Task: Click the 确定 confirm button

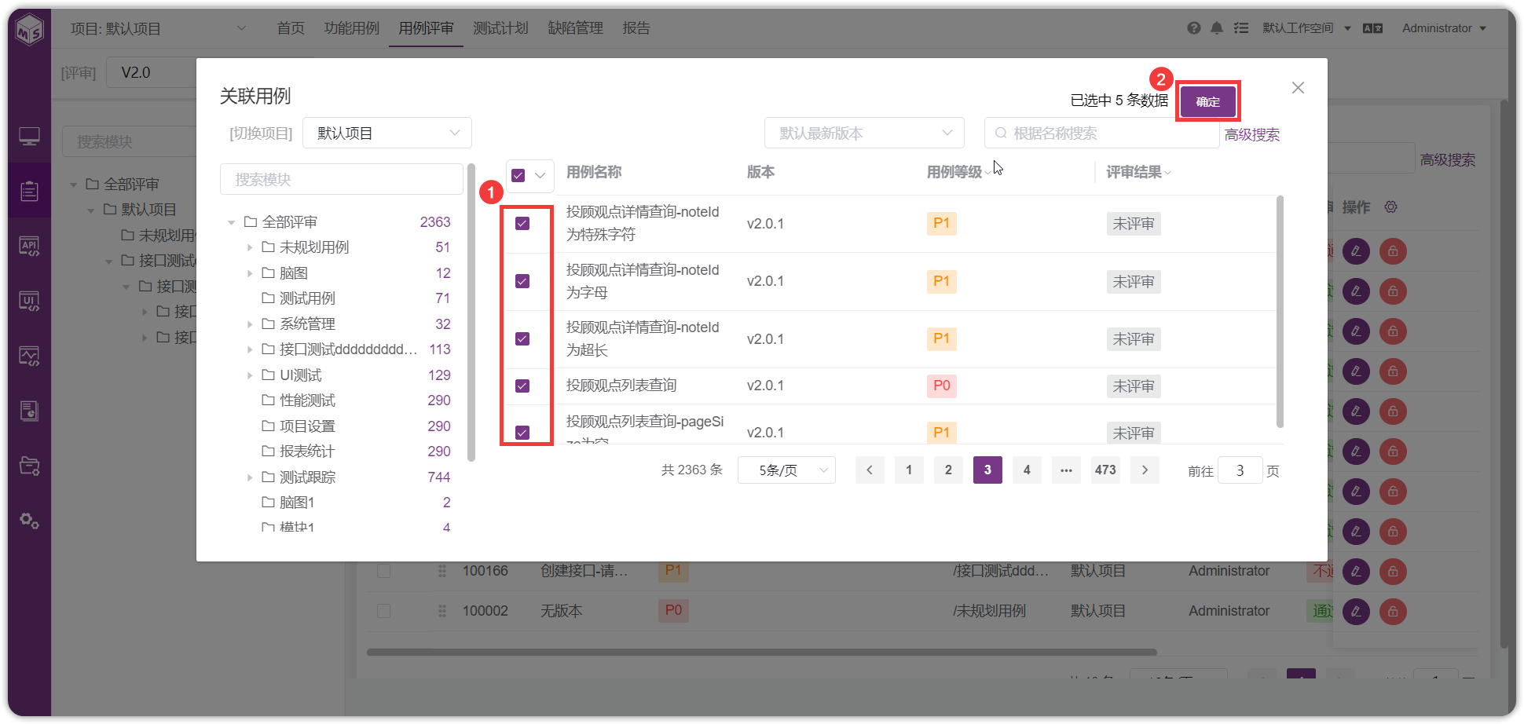Action: pos(1208,101)
